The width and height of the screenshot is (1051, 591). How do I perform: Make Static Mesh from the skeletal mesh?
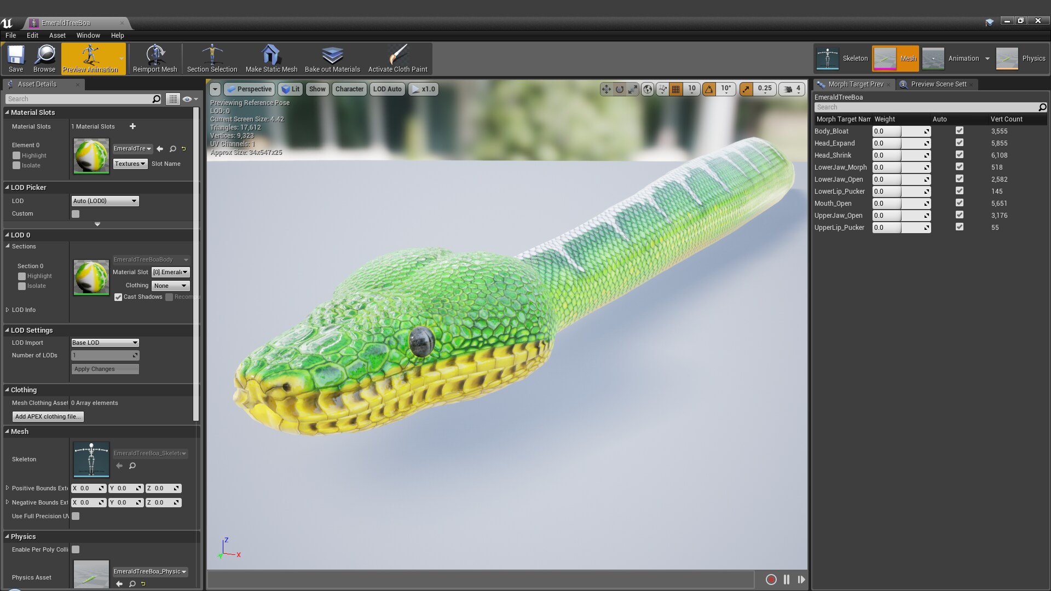click(x=270, y=59)
